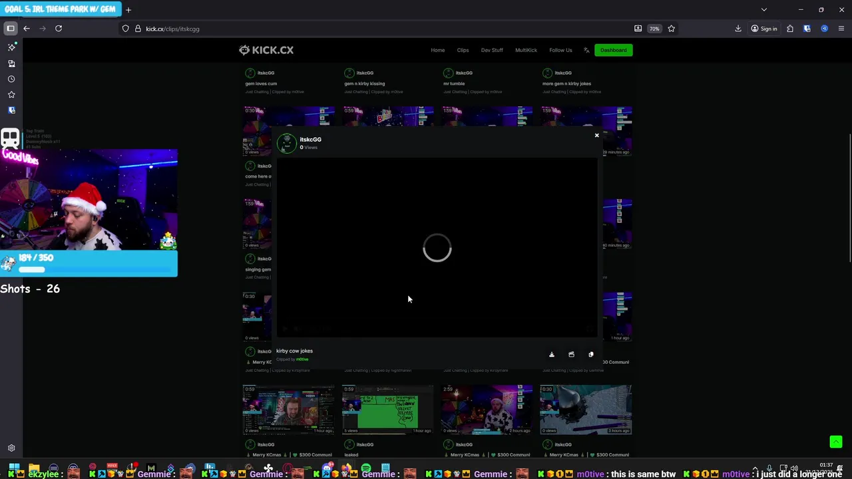Open the gem n kirby kissing clip
Screen dimensions: 852x479
(365, 84)
